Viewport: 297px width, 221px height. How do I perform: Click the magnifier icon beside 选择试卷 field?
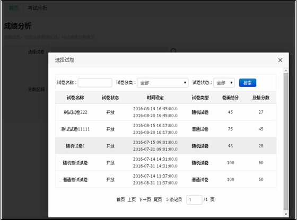tap(173, 50)
